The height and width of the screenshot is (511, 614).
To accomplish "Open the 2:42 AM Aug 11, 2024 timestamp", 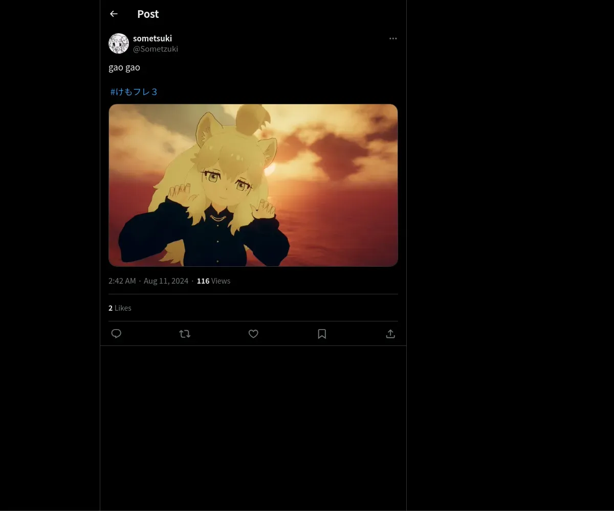I will click(x=148, y=281).
